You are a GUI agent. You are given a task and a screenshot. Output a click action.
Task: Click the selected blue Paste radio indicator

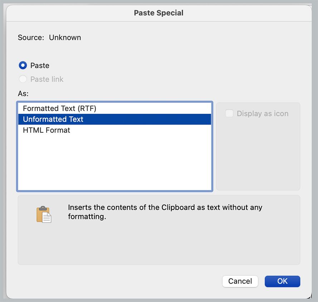point(23,65)
